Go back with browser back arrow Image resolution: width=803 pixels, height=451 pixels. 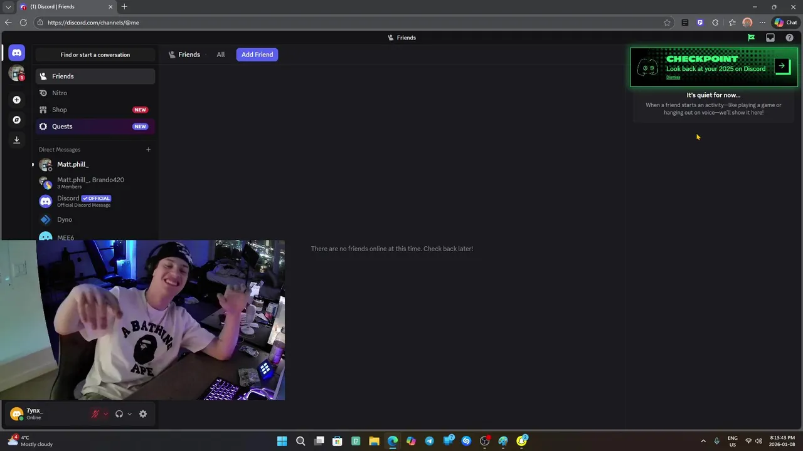point(8,23)
